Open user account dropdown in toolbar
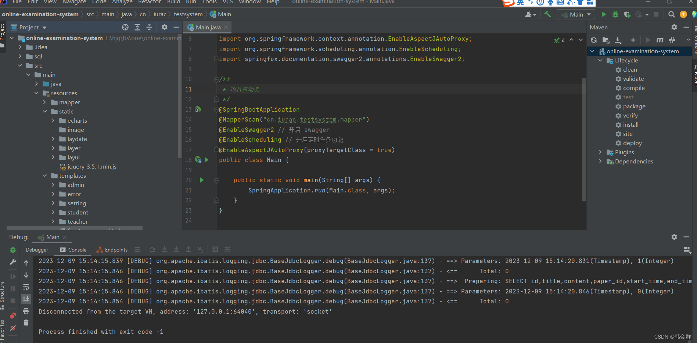 [531, 14]
